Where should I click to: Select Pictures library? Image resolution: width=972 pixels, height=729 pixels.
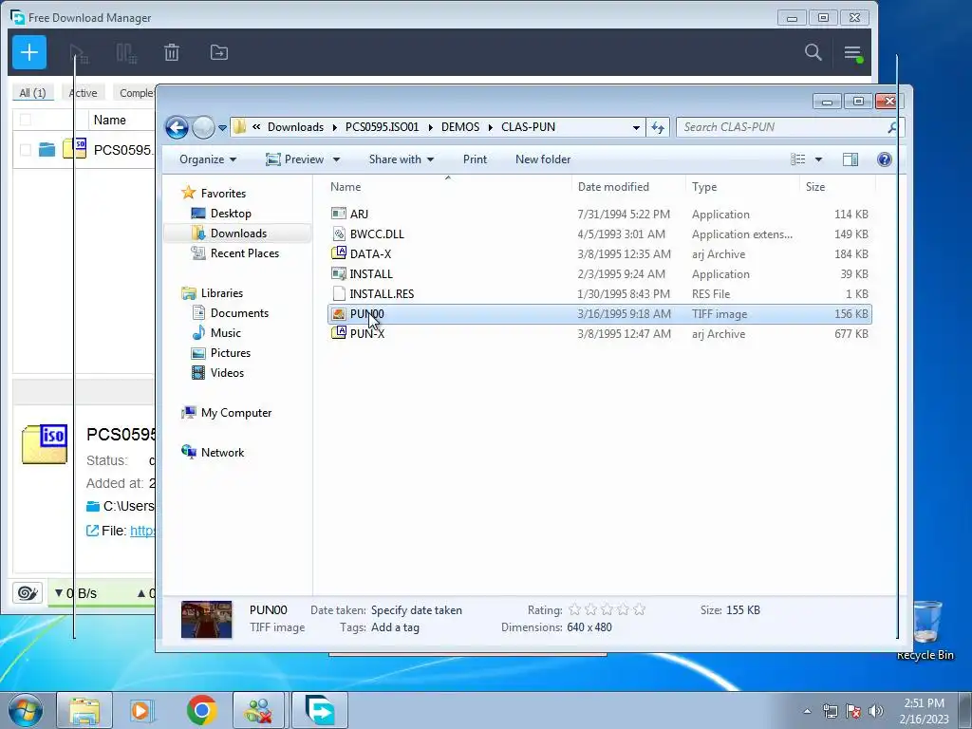click(x=230, y=353)
